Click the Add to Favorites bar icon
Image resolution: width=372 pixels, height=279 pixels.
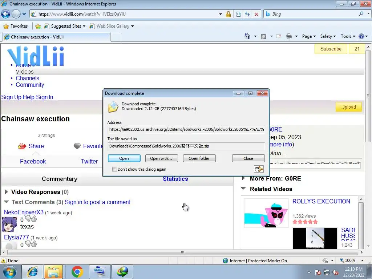point(38,26)
